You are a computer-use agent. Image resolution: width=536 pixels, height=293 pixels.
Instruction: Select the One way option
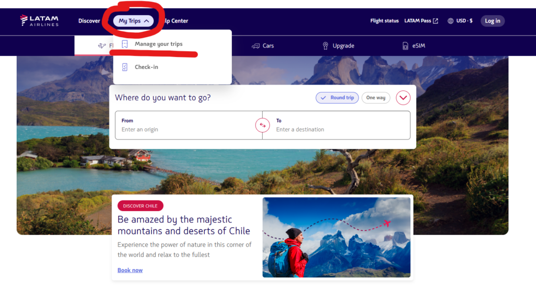pos(375,98)
